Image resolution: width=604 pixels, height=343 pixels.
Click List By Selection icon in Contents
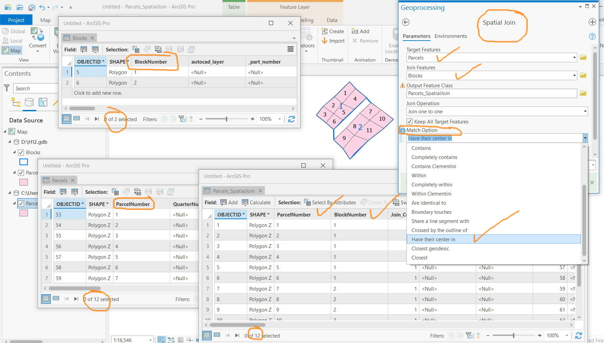pos(43,102)
